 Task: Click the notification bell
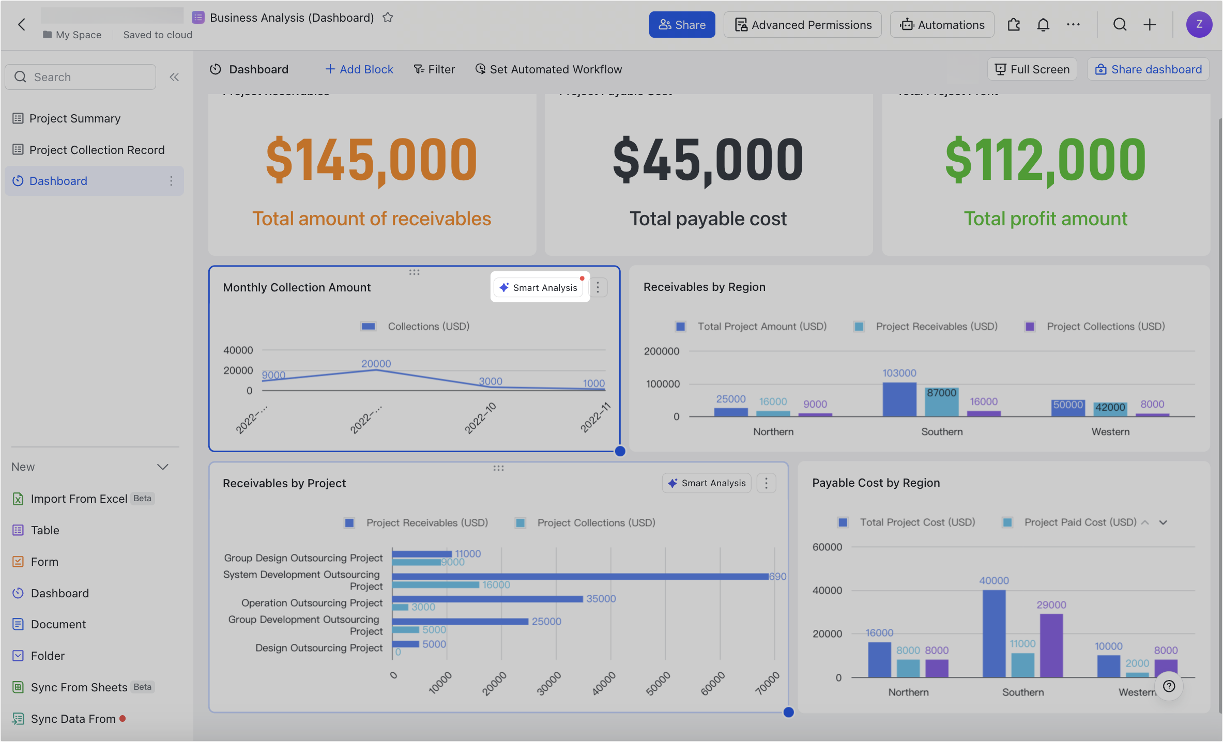(x=1043, y=24)
